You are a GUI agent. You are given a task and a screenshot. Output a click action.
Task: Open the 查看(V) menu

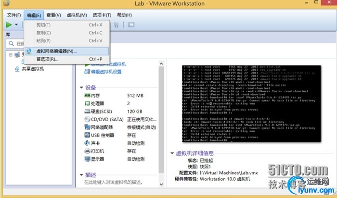[x=54, y=15]
